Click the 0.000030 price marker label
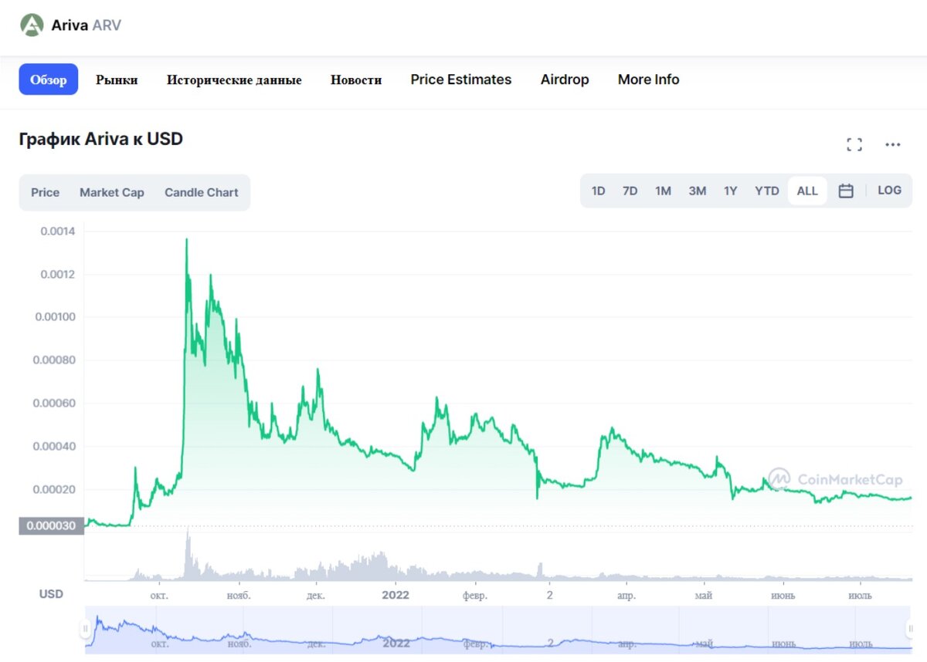Screen dimensions: 927x662 51,526
